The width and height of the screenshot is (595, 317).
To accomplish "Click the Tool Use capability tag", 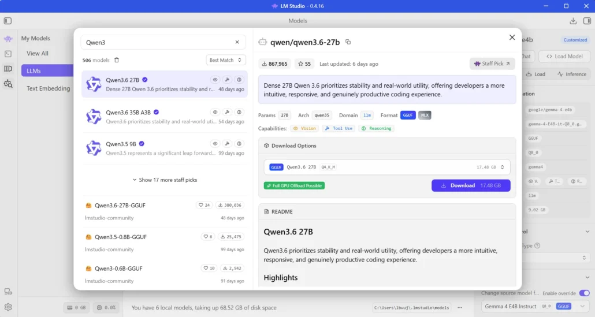I will (x=339, y=129).
